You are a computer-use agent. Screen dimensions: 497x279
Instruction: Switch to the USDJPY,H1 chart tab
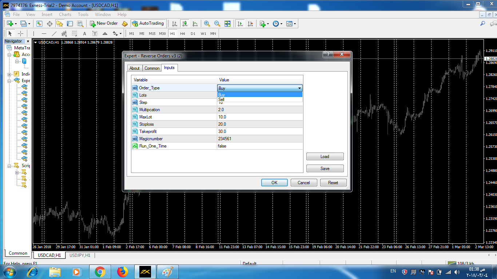click(x=80, y=255)
